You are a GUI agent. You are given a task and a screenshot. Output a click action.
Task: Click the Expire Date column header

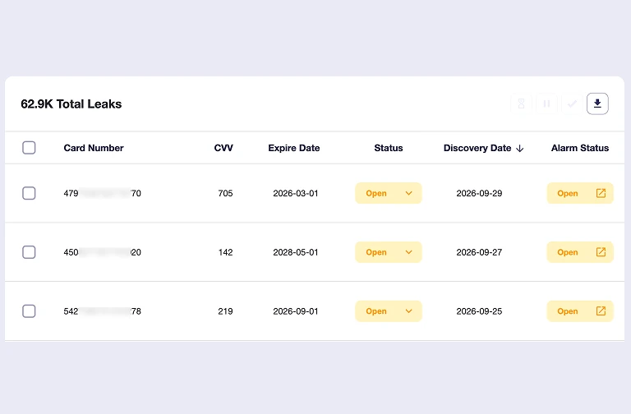[294, 148]
